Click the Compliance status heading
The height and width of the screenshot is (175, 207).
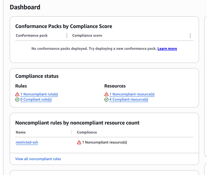(37, 76)
